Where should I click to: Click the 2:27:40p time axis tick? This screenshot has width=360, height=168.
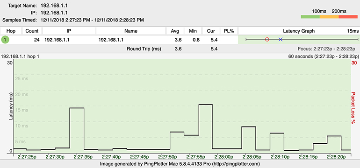pyautogui.click(x=111, y=157)
